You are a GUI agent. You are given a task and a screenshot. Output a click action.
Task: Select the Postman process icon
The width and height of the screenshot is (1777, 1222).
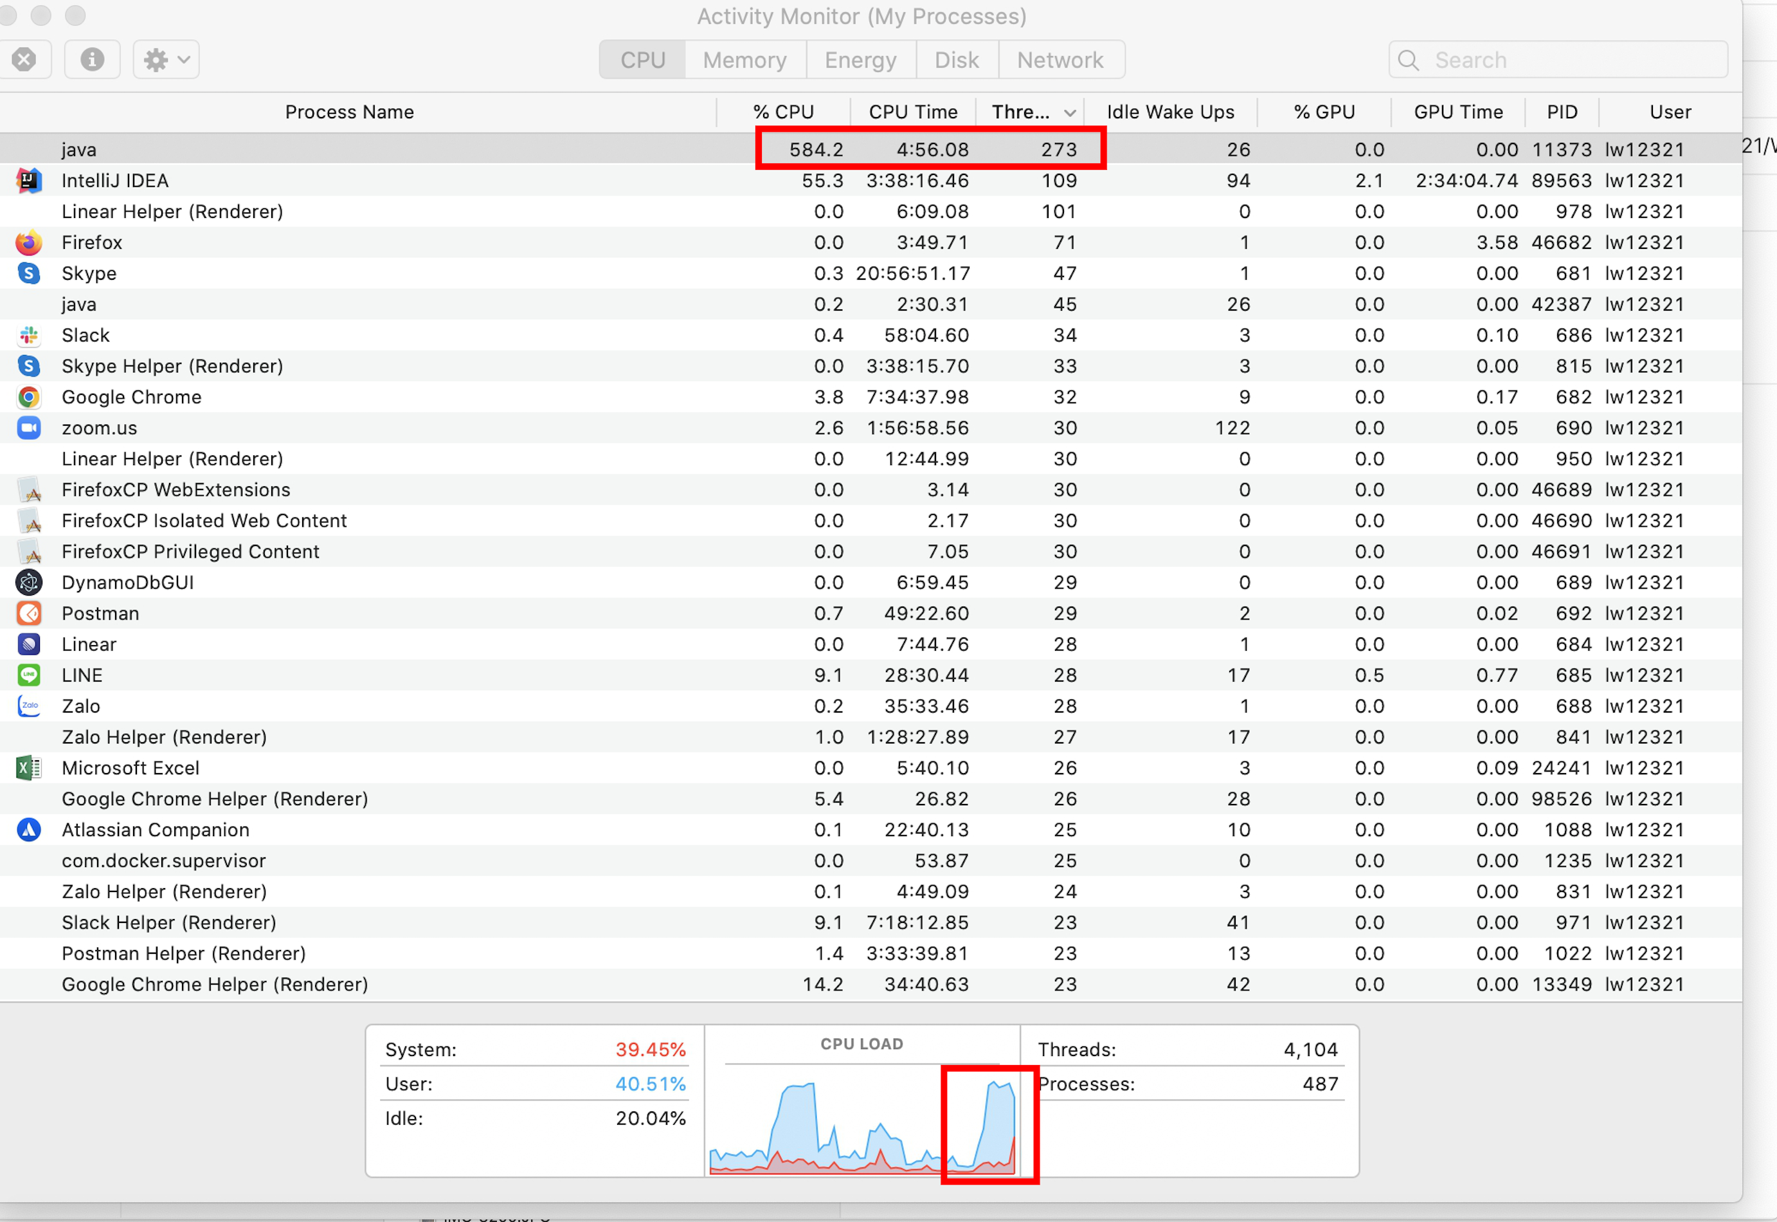pyautogui.click(x=29, y=614)
